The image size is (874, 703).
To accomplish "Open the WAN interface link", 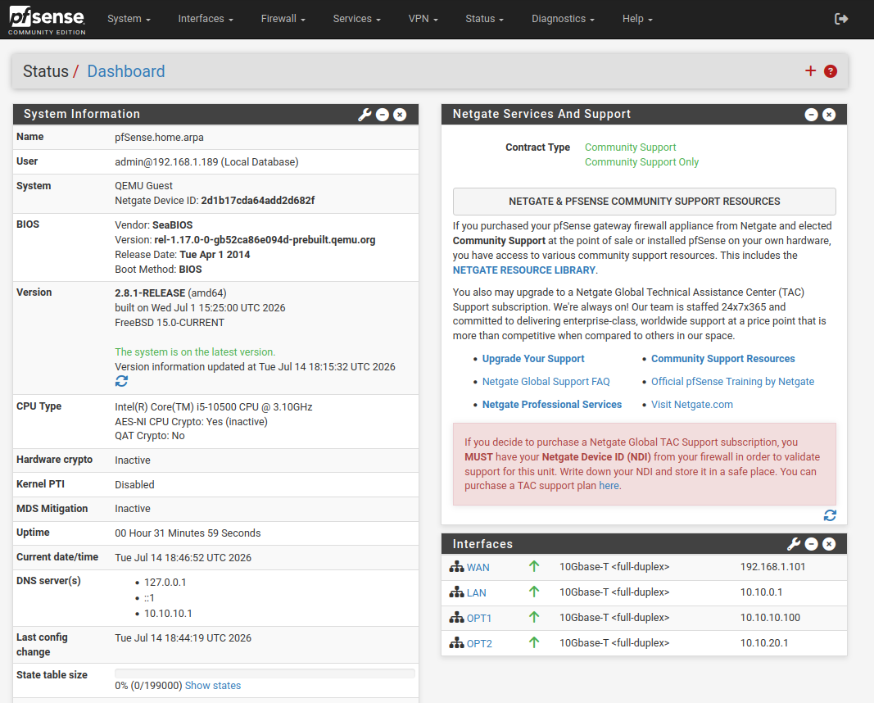I will [x=478, y=568].
